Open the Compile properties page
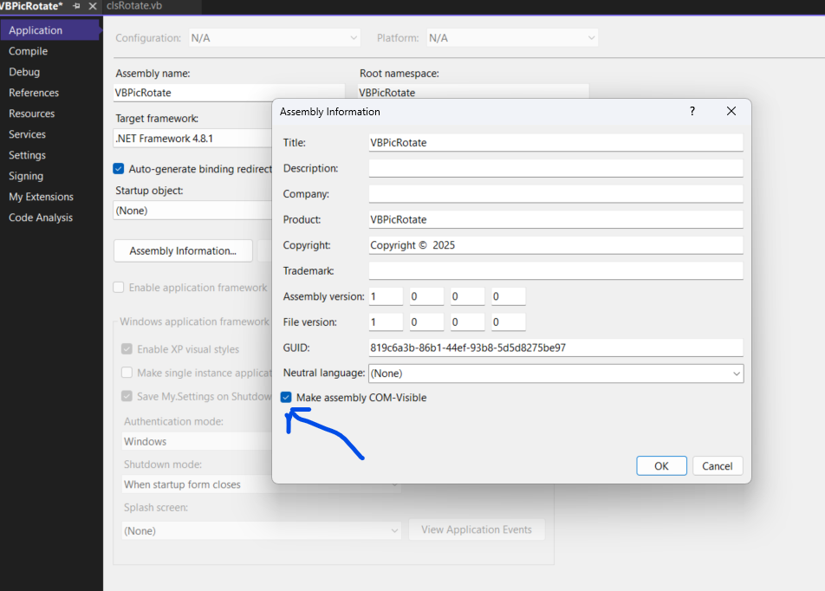This screenshot has height=591, width=825. (28, 51)
